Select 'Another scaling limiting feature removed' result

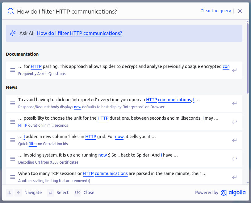pos(123,177)
